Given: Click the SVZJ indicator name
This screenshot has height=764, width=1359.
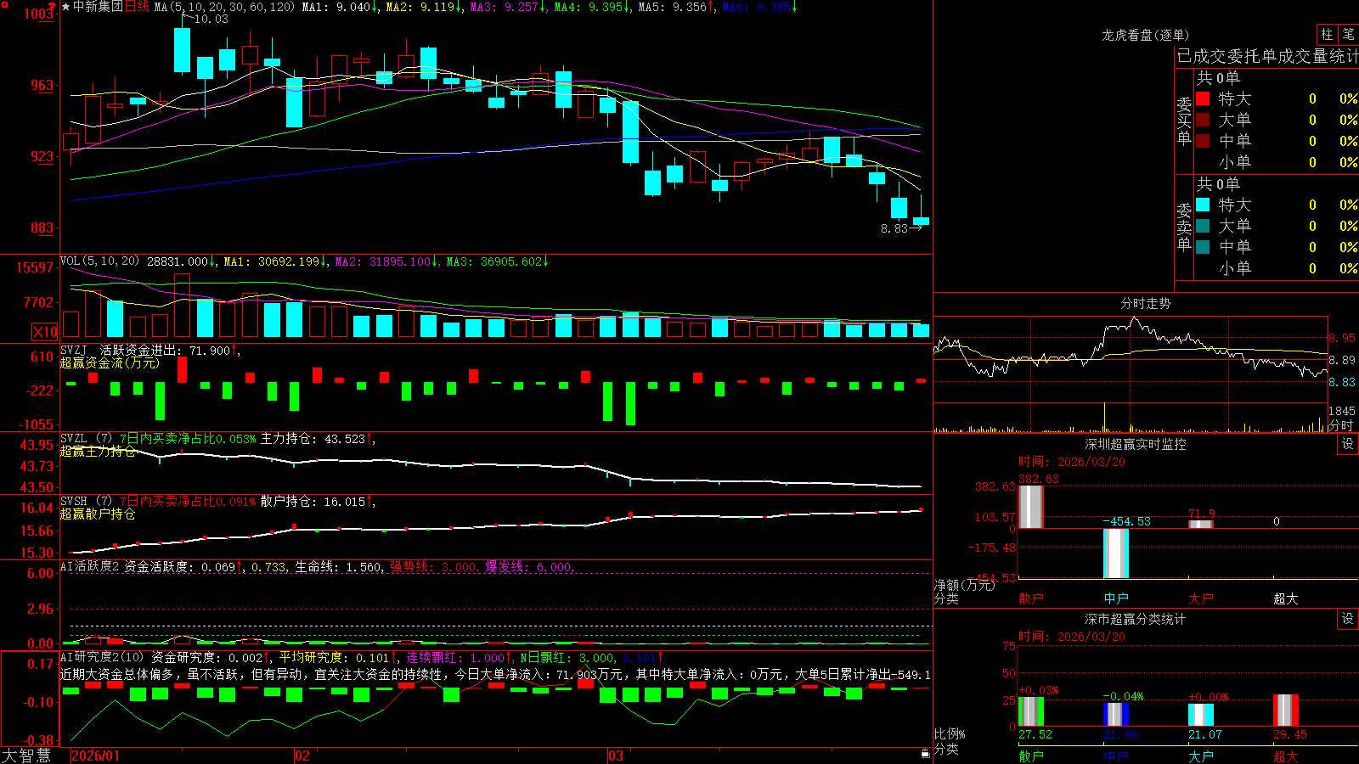Looking at the screenshot, I should point(73,350).
